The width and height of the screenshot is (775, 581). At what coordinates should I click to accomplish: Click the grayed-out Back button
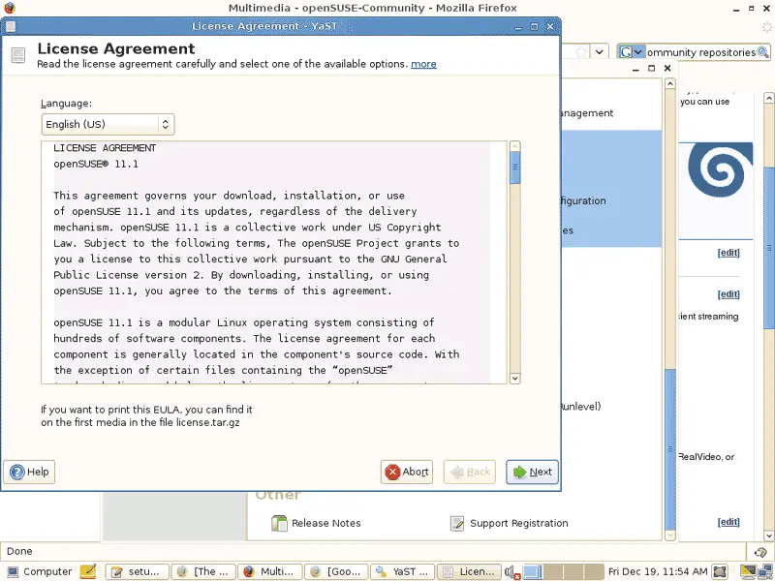tap(470, 472)
